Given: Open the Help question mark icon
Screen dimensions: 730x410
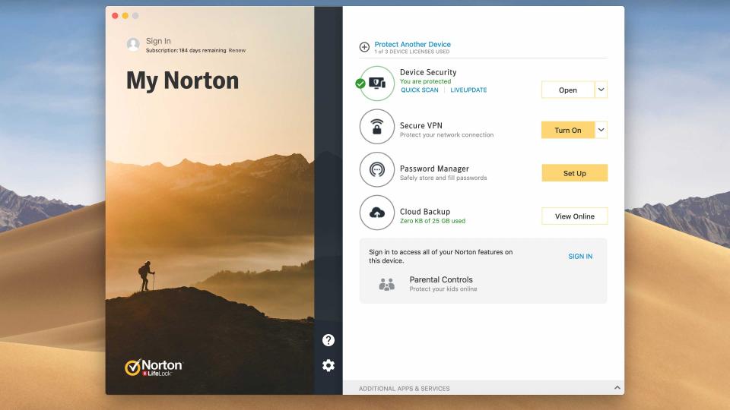Looking at the screenshot, I should (x=328, y=340).
